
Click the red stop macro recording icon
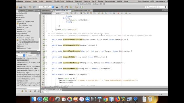coord(118,13)
